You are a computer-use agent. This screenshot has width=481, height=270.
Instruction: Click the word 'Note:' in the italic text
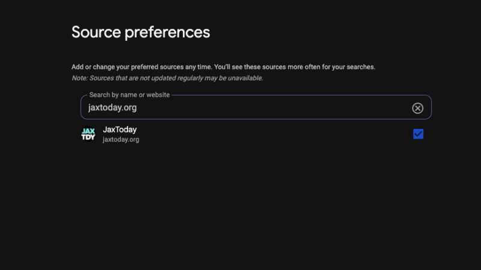(x=79, y=78)
